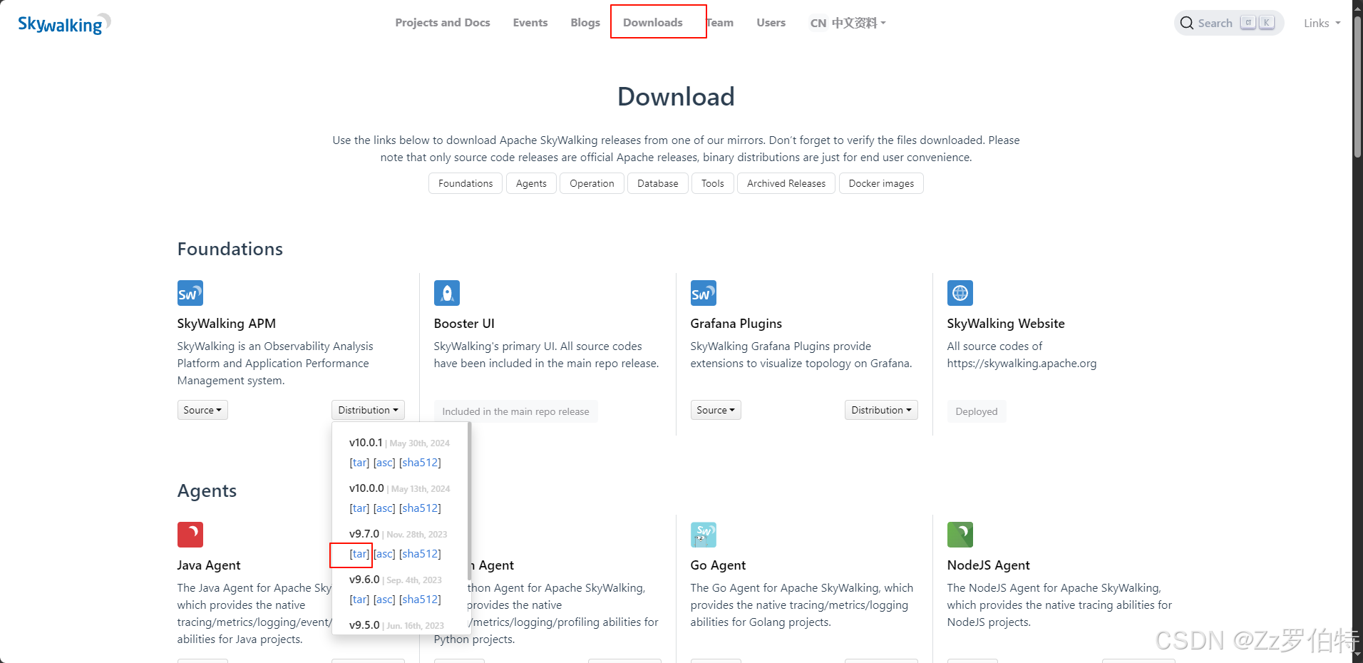Click the SkyWalking logo
1363x663 pixels.
point(64,24)
